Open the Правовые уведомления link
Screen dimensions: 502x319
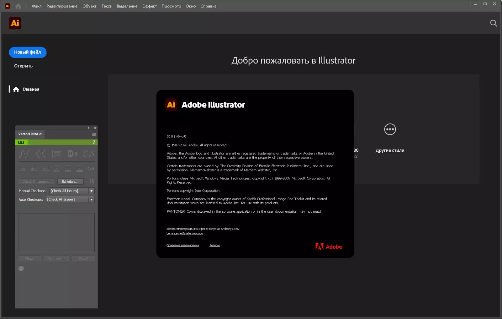pyautogui.click(x=182, y=246)
